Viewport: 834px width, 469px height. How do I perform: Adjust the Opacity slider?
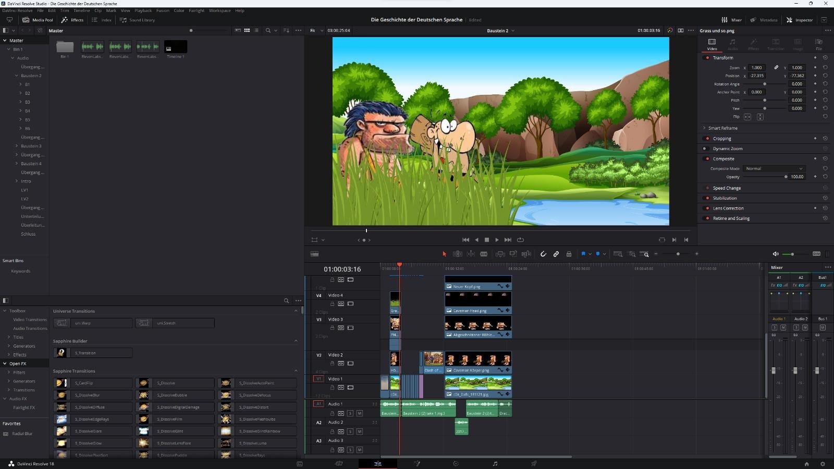pos(786,177)
